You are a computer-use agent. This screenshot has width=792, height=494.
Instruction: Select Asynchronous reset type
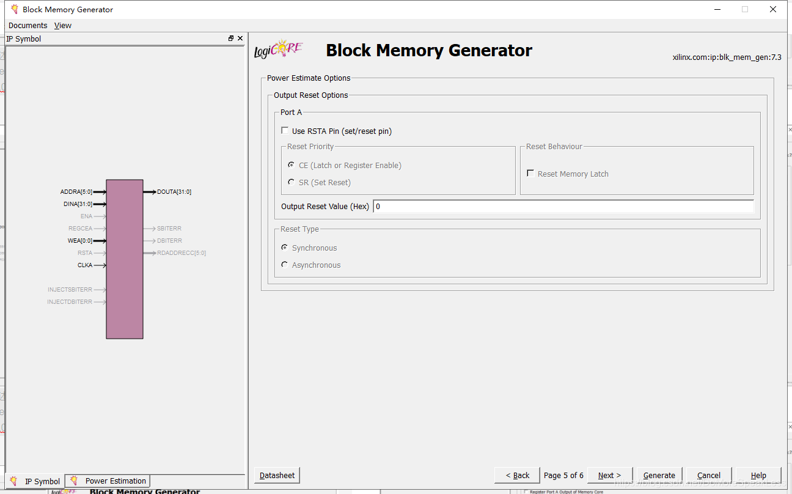(284, 265)
